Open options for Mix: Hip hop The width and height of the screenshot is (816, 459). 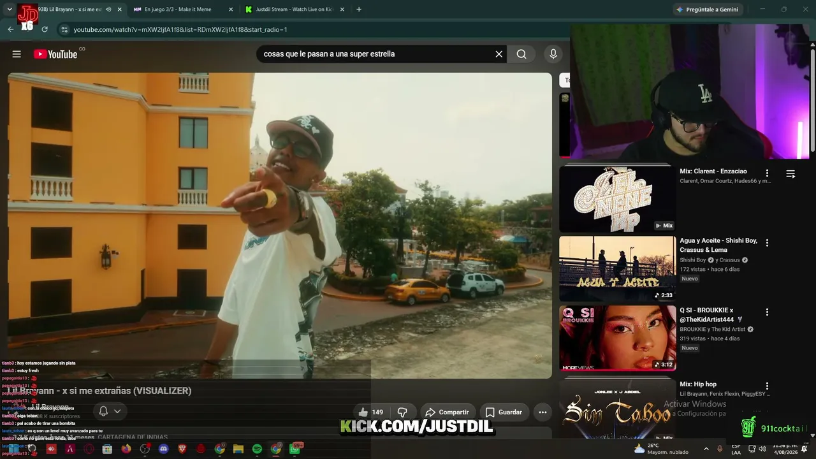click(x=767, y=386)
